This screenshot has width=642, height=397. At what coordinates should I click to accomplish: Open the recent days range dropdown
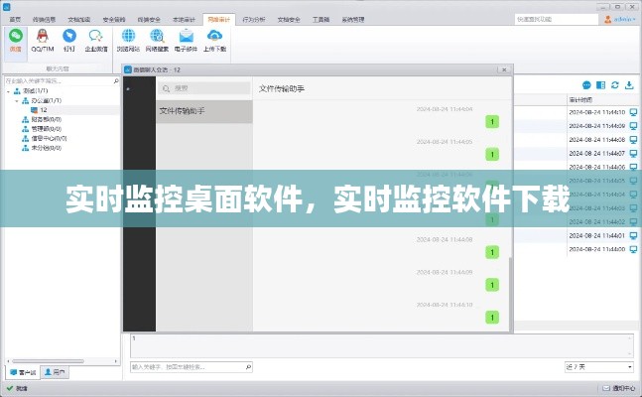coord(597,366)
